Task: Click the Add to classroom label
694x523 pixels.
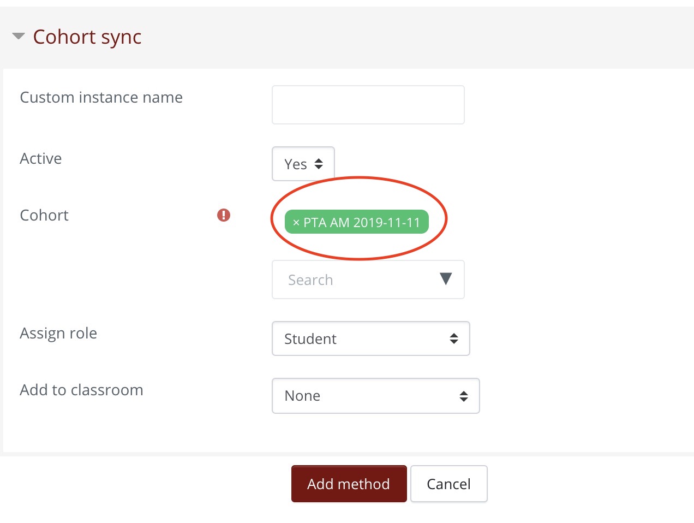Action: click(81, 390)
